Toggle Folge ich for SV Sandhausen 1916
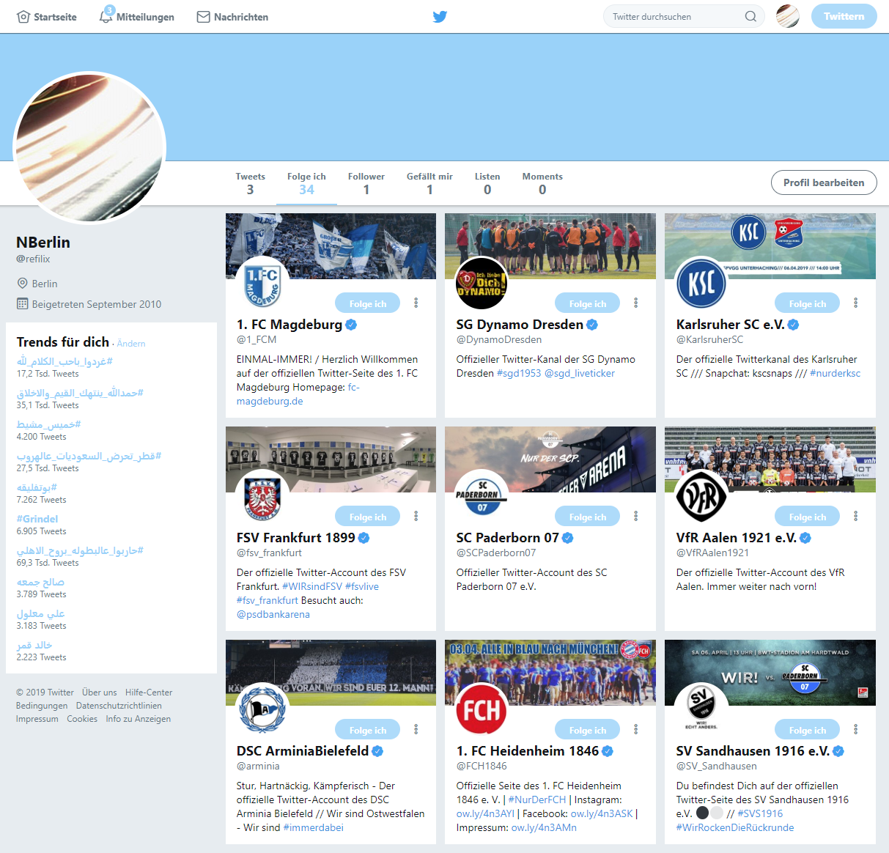889x853 pixels. coord(808,730)
